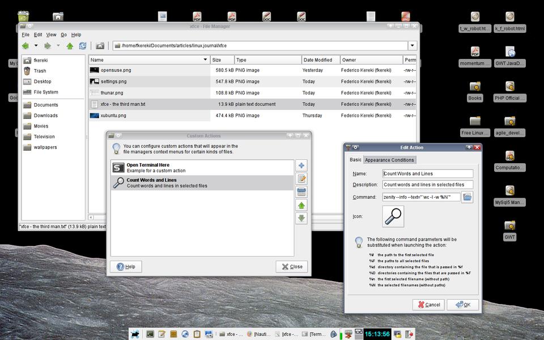The height and width of the screenshot is (340, 544).
Task: Open the Edit menu in File Manager
Action: pyautogui.click(x=38, y=35)
